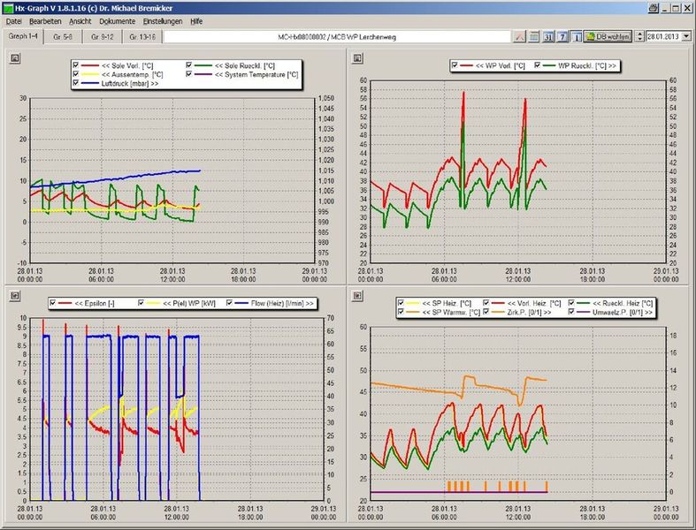Click the WP graph's corner options icon
This screenshot has height=530, width=696.
357,58
